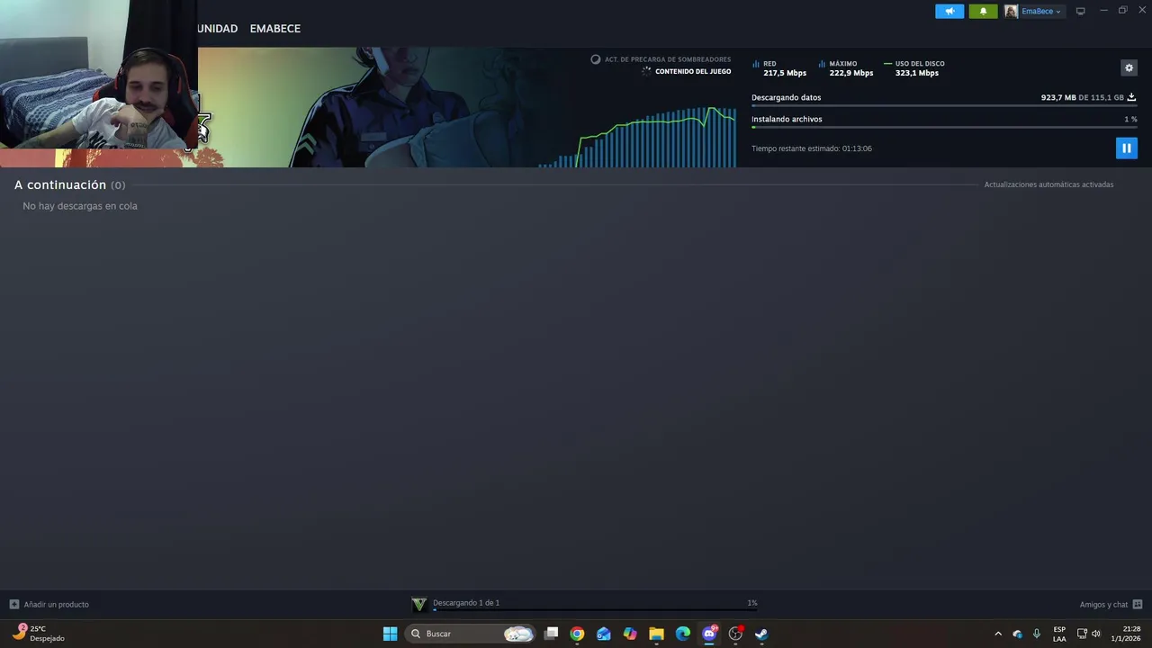Click Añadir un producto button
Image resolution: width=1152 pixels, height=648 pixels.
[x=49, y=605]
